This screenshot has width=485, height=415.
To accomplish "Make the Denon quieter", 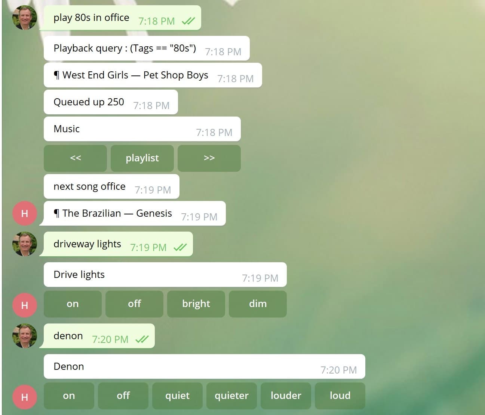I will pos(231,396).
